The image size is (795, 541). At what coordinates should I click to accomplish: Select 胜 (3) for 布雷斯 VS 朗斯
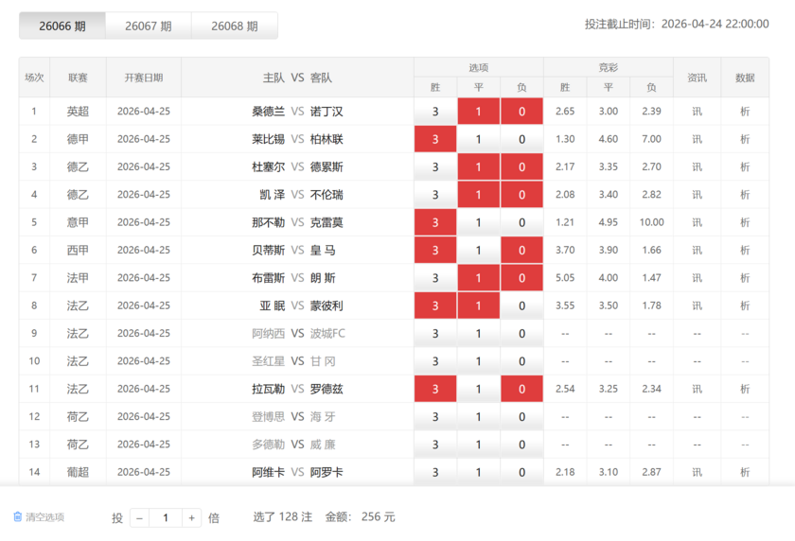435,278
